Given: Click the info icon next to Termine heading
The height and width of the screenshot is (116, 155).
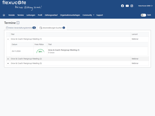Looking at the screenshot, I should coord(18,23).
